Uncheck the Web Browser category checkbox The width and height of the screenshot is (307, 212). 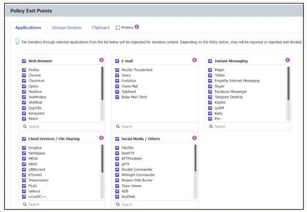point(24,61)
